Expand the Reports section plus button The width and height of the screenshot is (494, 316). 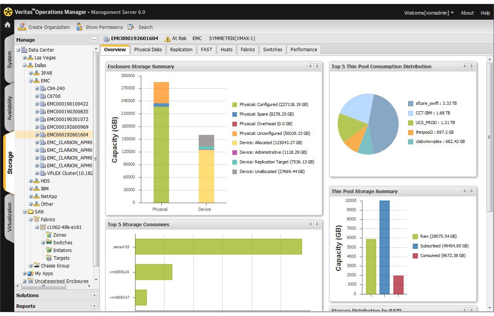pyautogui.click(x=94, y=306)
